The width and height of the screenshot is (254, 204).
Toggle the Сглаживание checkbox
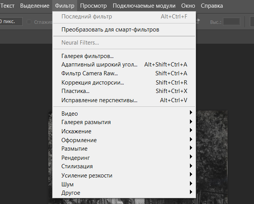tap(29, 22)
